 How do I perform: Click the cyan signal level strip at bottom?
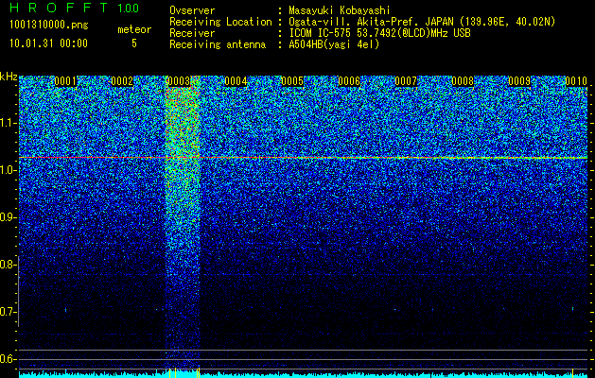(303, 374)
